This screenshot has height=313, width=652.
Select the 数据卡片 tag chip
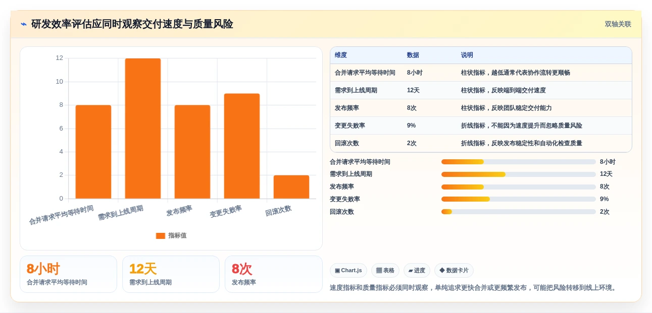pyautogui.click(x=454, y=271)
